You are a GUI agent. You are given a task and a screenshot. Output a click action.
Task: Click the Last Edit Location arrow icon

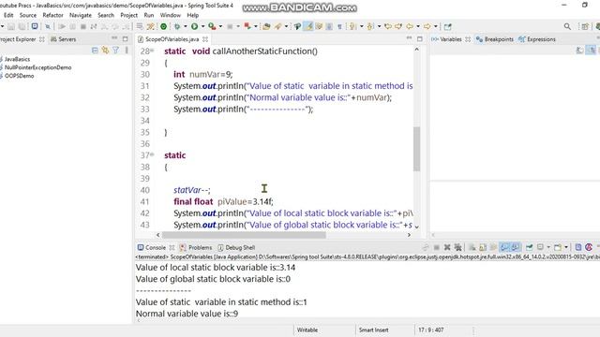pos(388,26)
